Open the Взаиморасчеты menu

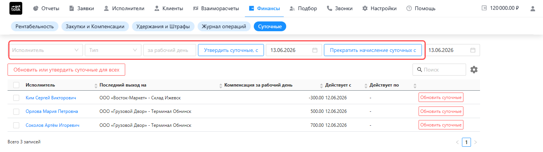coord(216,8)
